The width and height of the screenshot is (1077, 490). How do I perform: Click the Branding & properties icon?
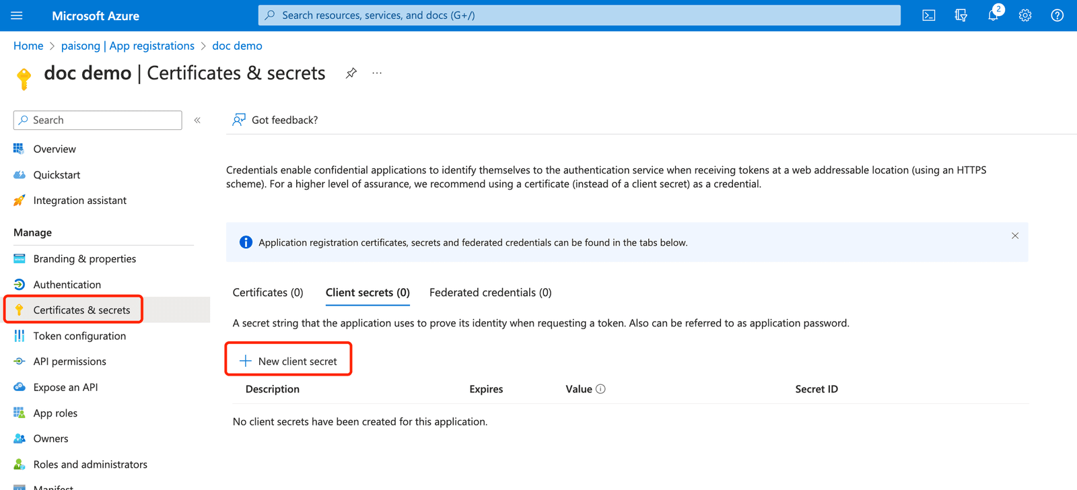pyautogui.click(x=19, y=258)
